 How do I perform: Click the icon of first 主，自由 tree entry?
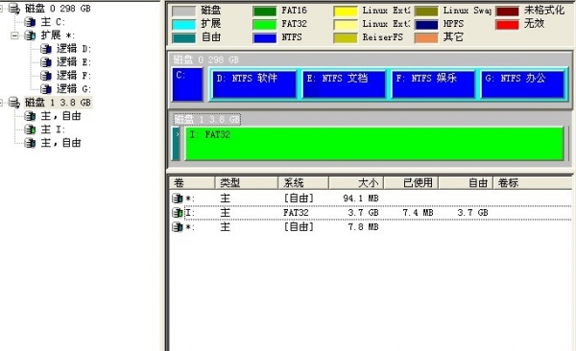(30, 116)
